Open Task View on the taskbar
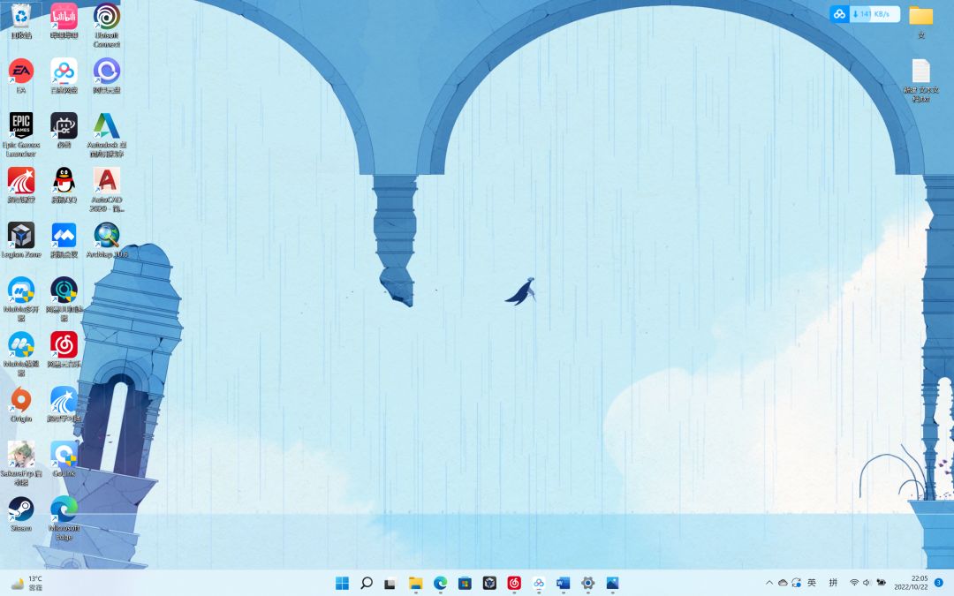This screenshot has width=954, height=596. [x=390, y=584]
